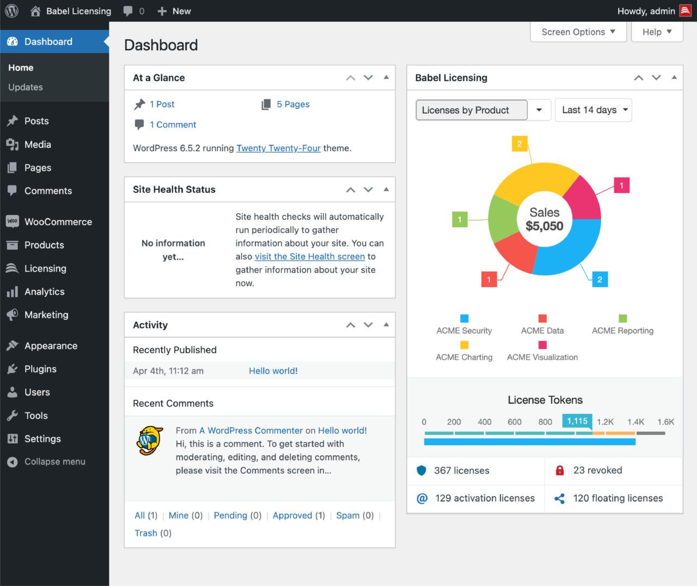
Task: Expand the Screen Options panel
Action: coord(578,32)
